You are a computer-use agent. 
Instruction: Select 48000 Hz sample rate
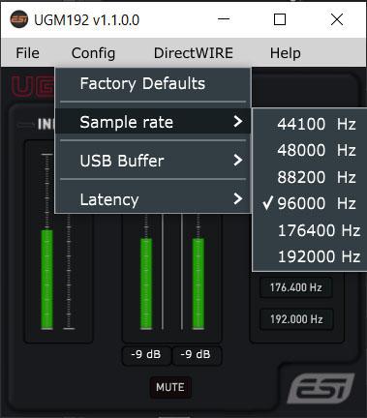pyautogui.click(x=310, y=150)
